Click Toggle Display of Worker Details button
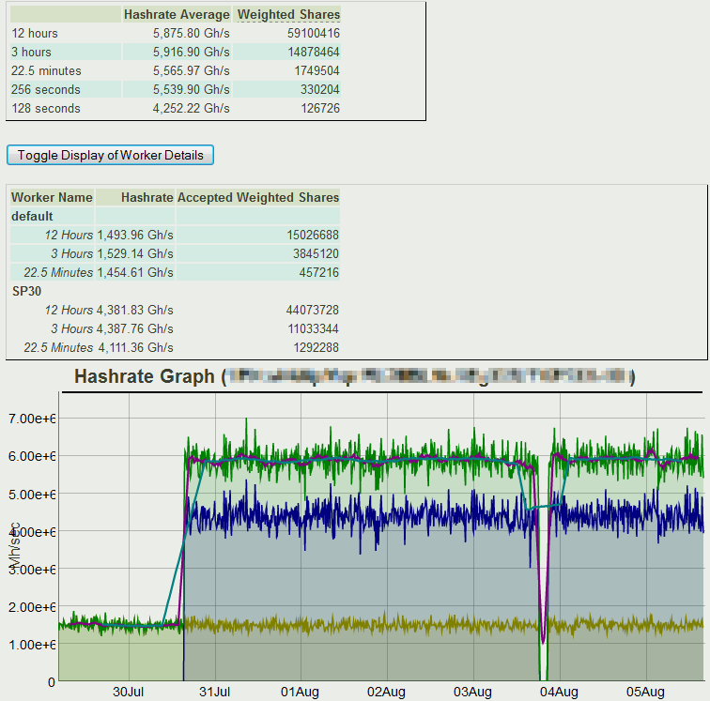 110,155
